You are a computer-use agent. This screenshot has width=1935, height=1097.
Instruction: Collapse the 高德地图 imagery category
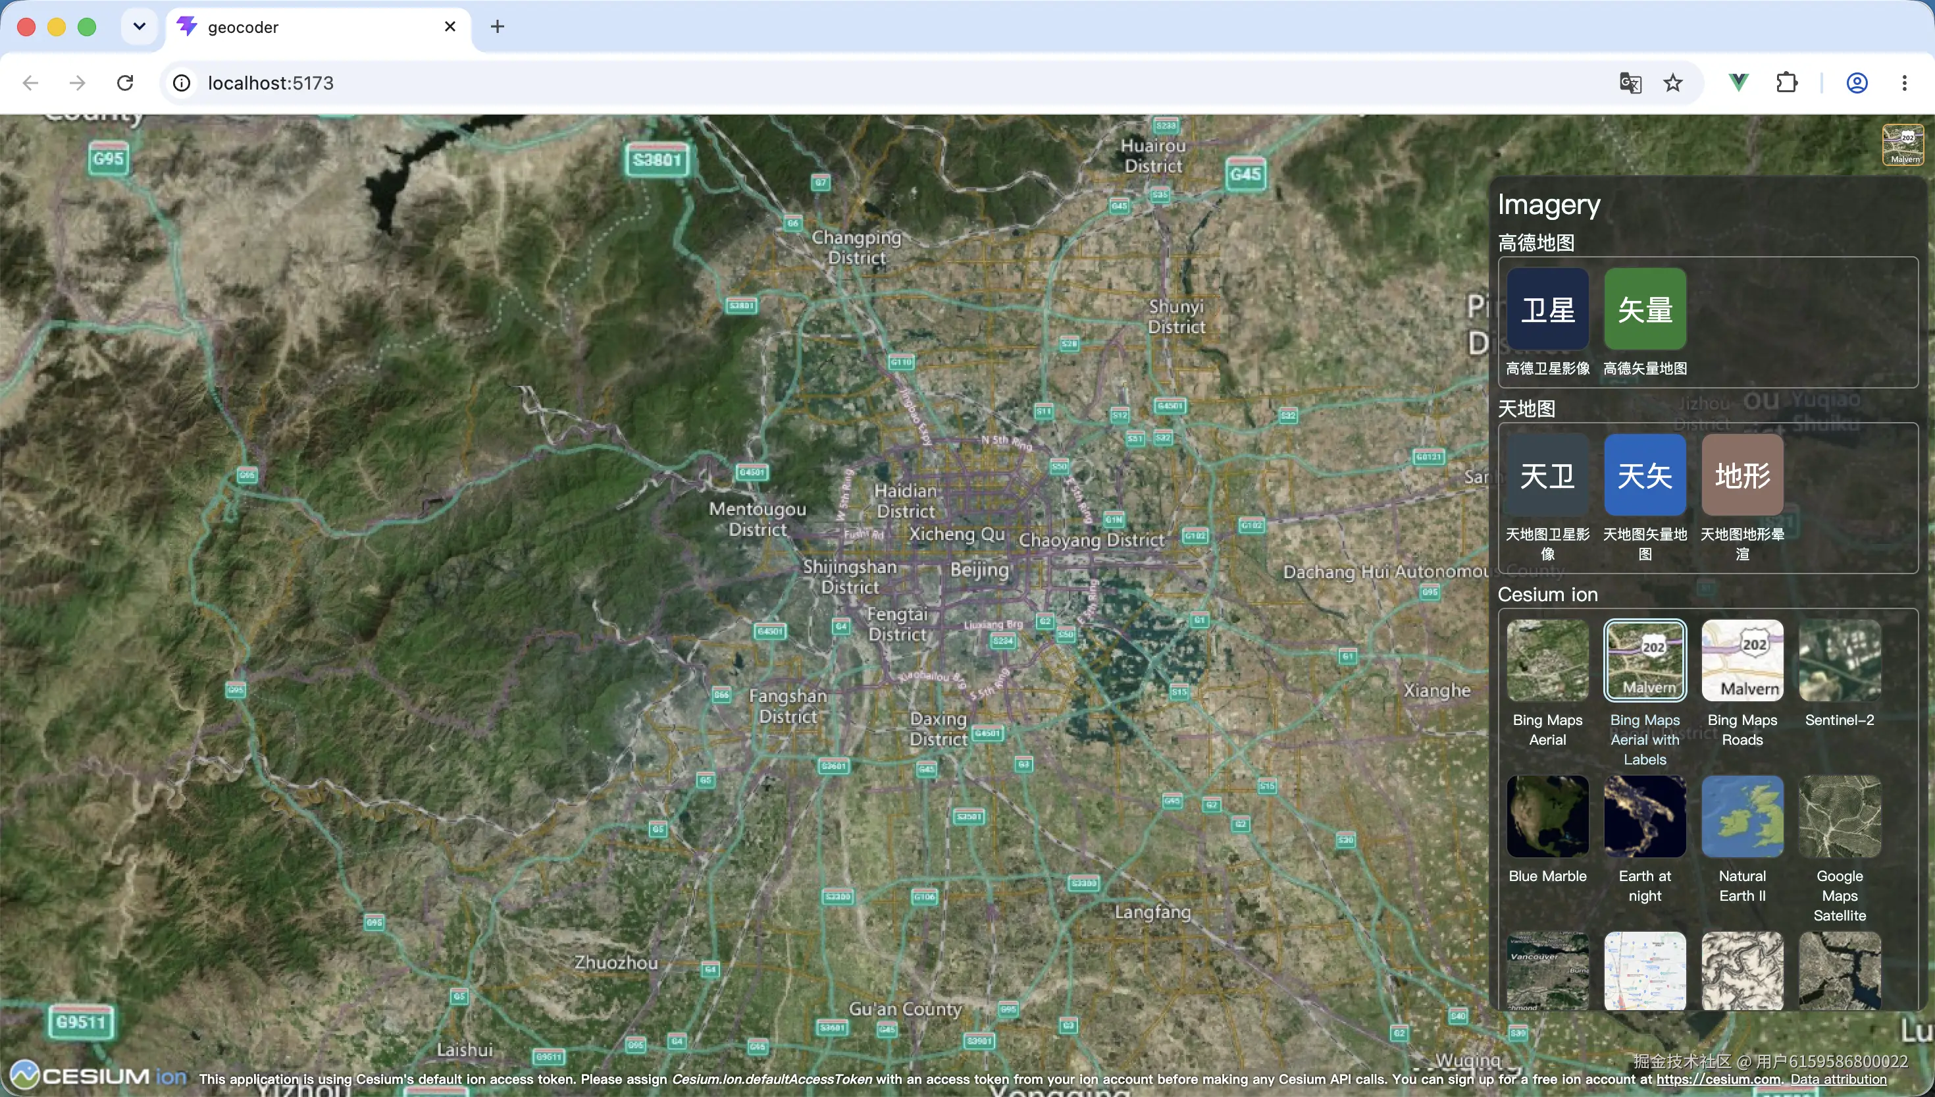tap(1536, 242)
